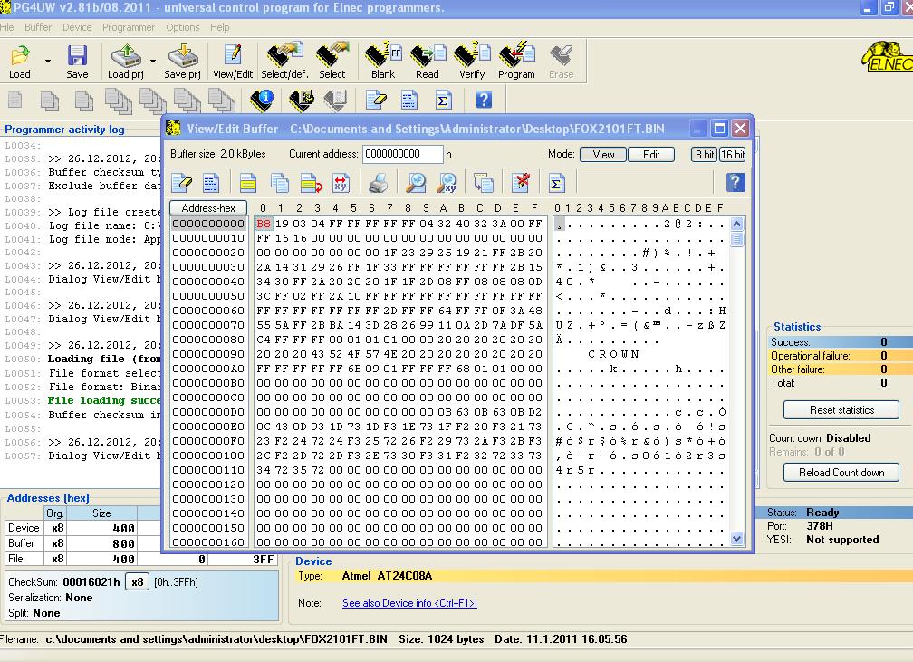Open the Programmer menu
The width and height of the screenshot is (913, 662).
[x=129, y=27]
